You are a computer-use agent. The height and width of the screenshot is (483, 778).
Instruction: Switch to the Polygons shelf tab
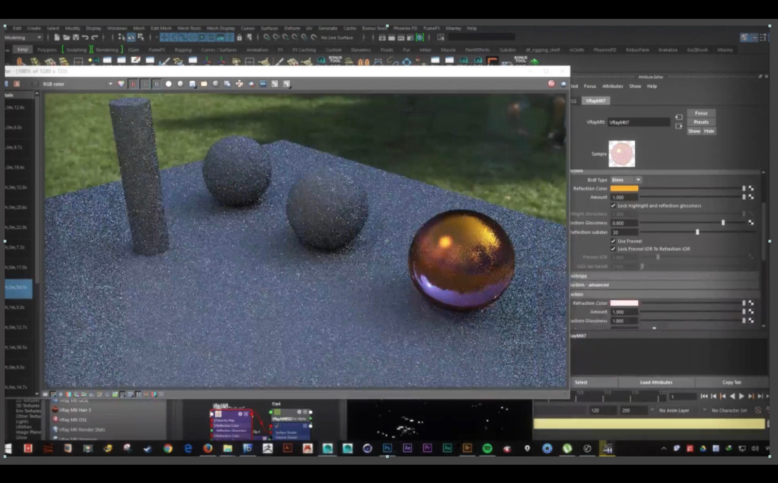(x=47, y=50)
